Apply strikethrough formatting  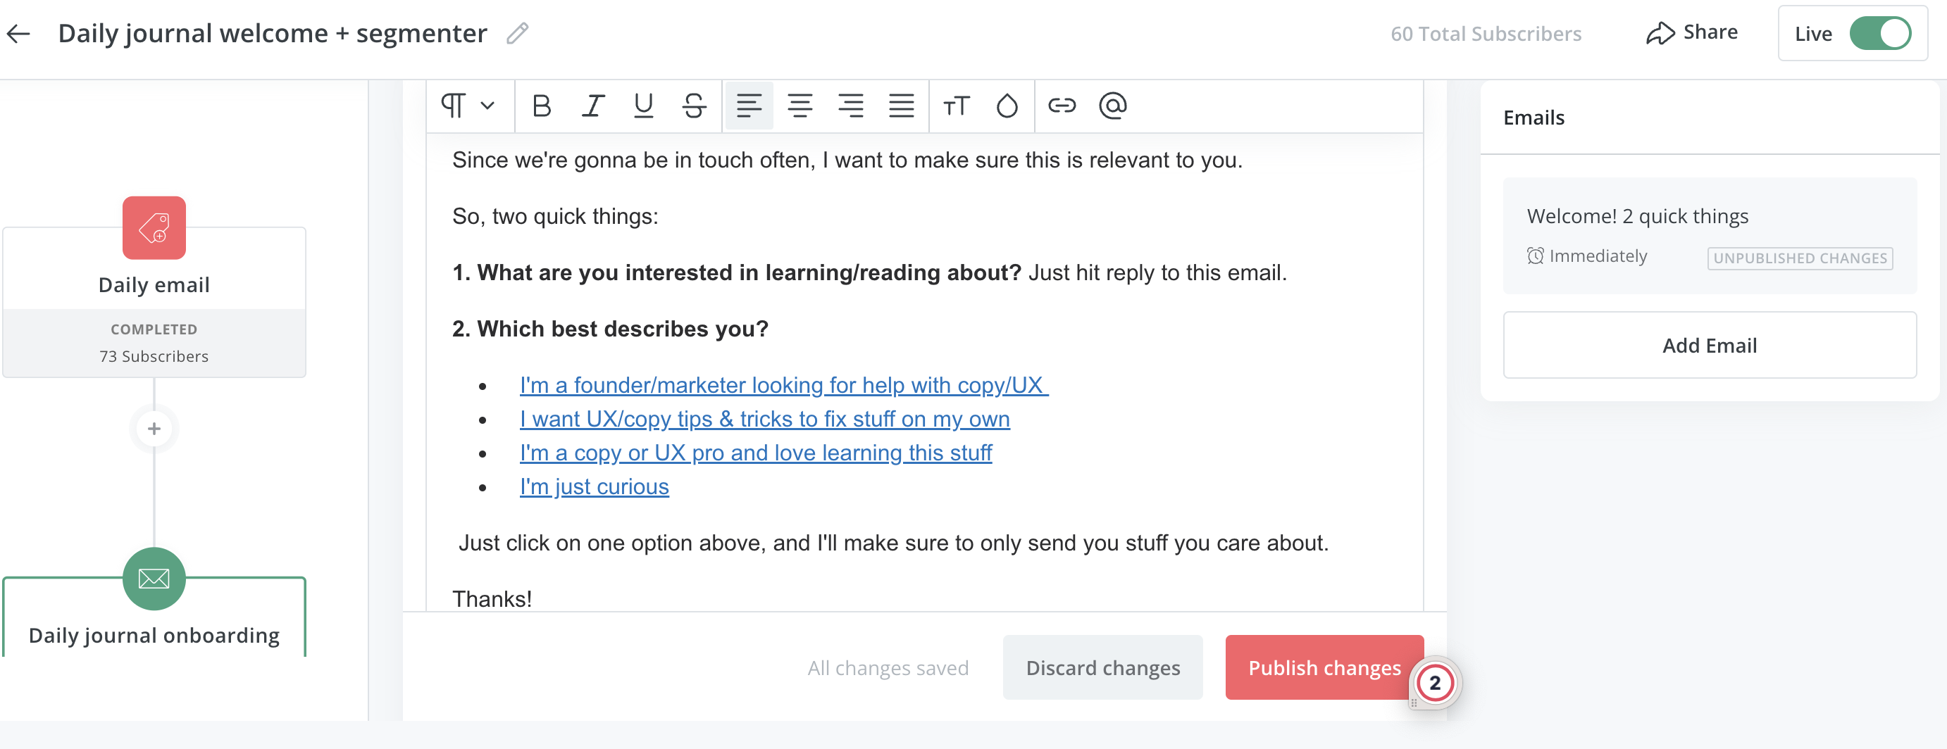694,106
